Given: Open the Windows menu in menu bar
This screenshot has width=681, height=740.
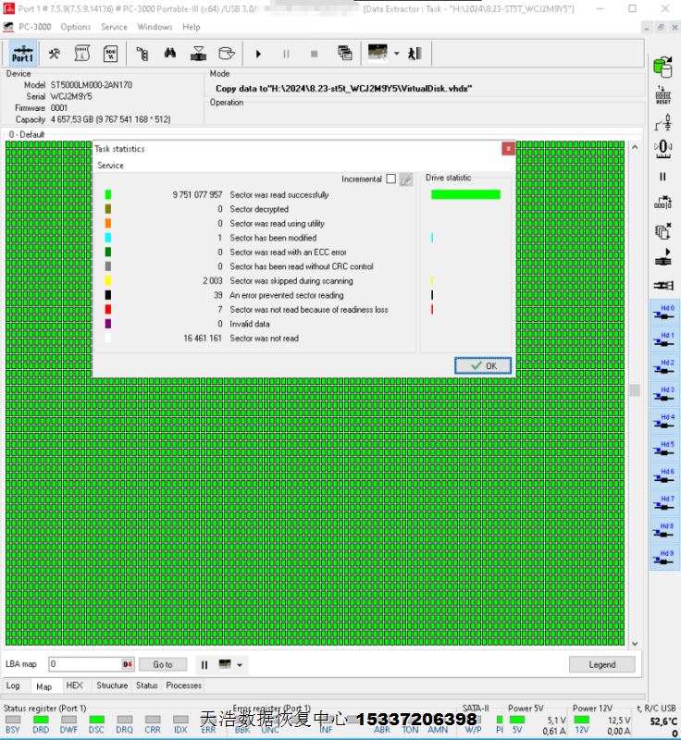Looking at the screenshot, I should (155, 27).
